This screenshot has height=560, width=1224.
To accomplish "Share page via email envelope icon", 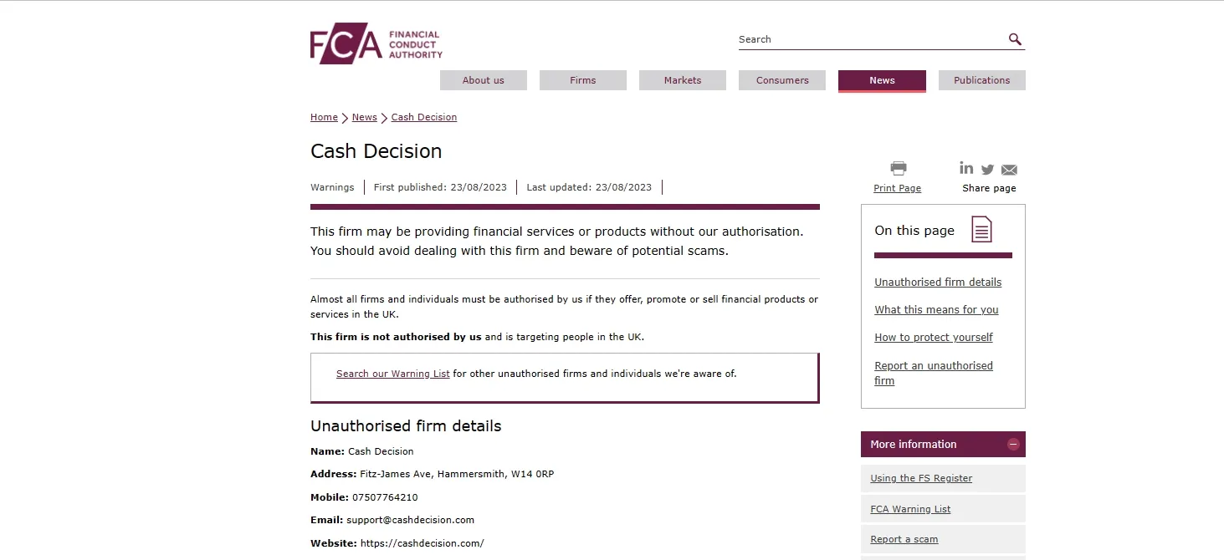I will (x=1009, y=170).
